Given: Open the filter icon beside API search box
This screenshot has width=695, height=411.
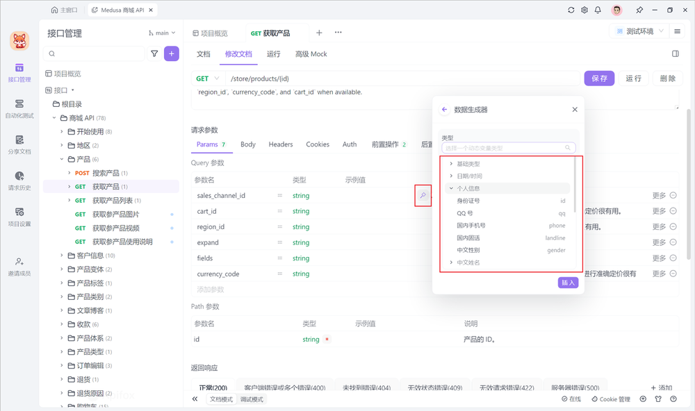Looking at the screenshot, I should [x=154, y=53].
